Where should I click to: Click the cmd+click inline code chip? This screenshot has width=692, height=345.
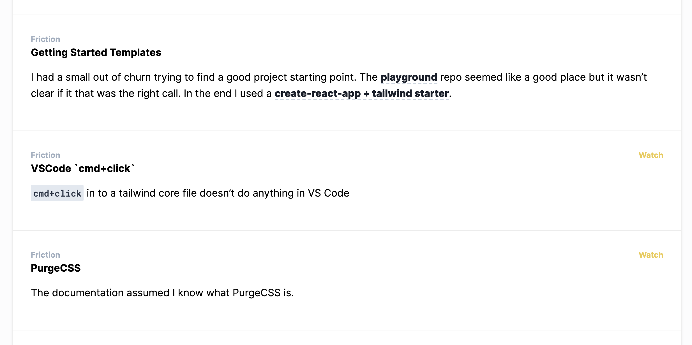(57, 193)
